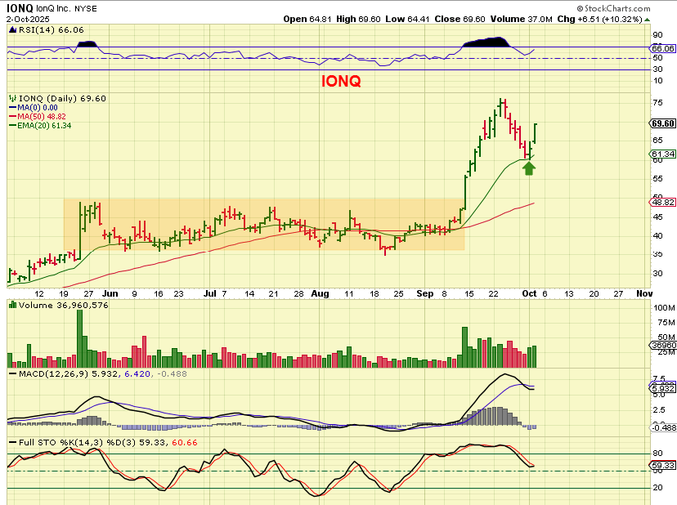Image resolution: width=677 pixels, height=505 pixels.
Task: Click the 2.5 label on MACD axis
Action: pos(659,409)
